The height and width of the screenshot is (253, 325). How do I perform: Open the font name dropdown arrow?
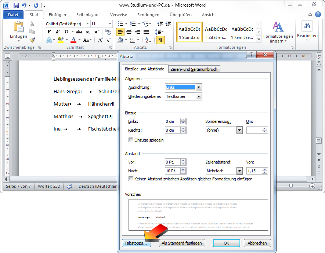(87, 24)
